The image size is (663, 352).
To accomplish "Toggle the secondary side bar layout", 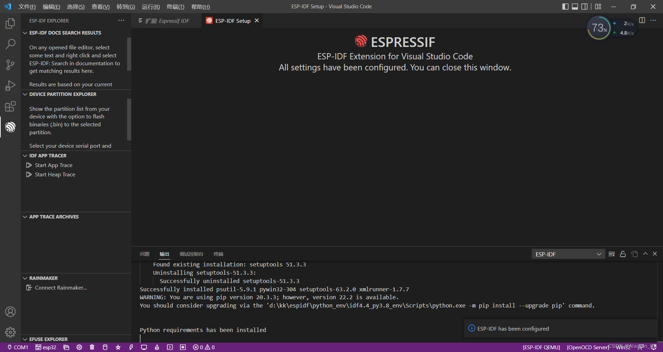I will pyautogui.click(x=584, y=7).
